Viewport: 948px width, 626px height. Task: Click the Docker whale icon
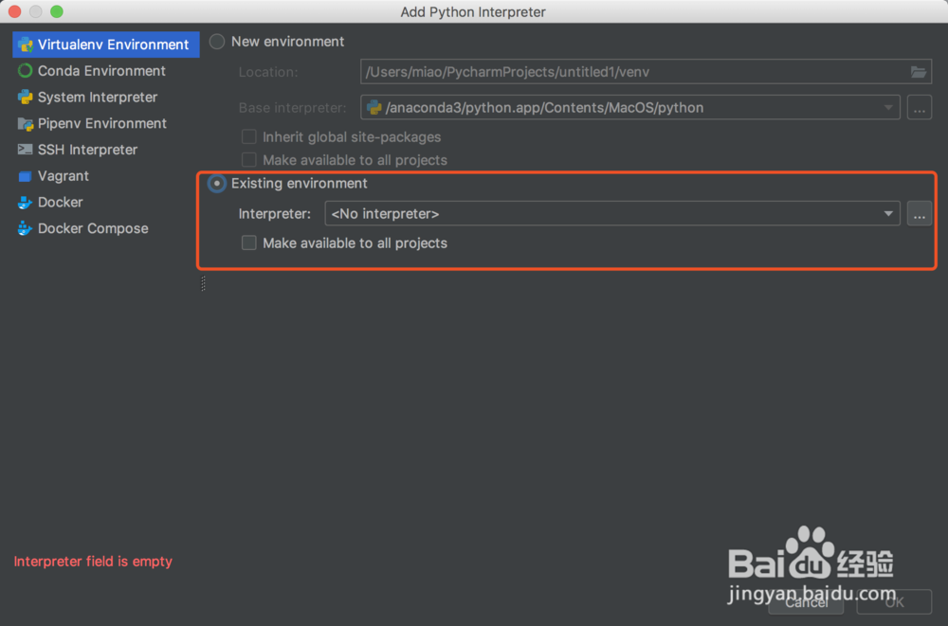[x=26, y=203]
